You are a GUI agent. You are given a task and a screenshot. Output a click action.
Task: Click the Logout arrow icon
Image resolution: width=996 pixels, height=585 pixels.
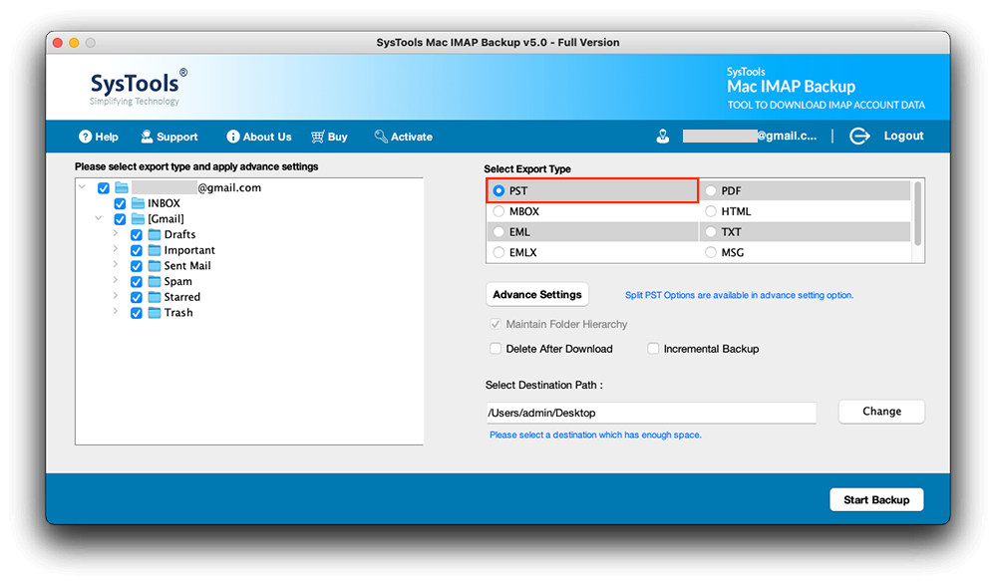click(859, 136)
